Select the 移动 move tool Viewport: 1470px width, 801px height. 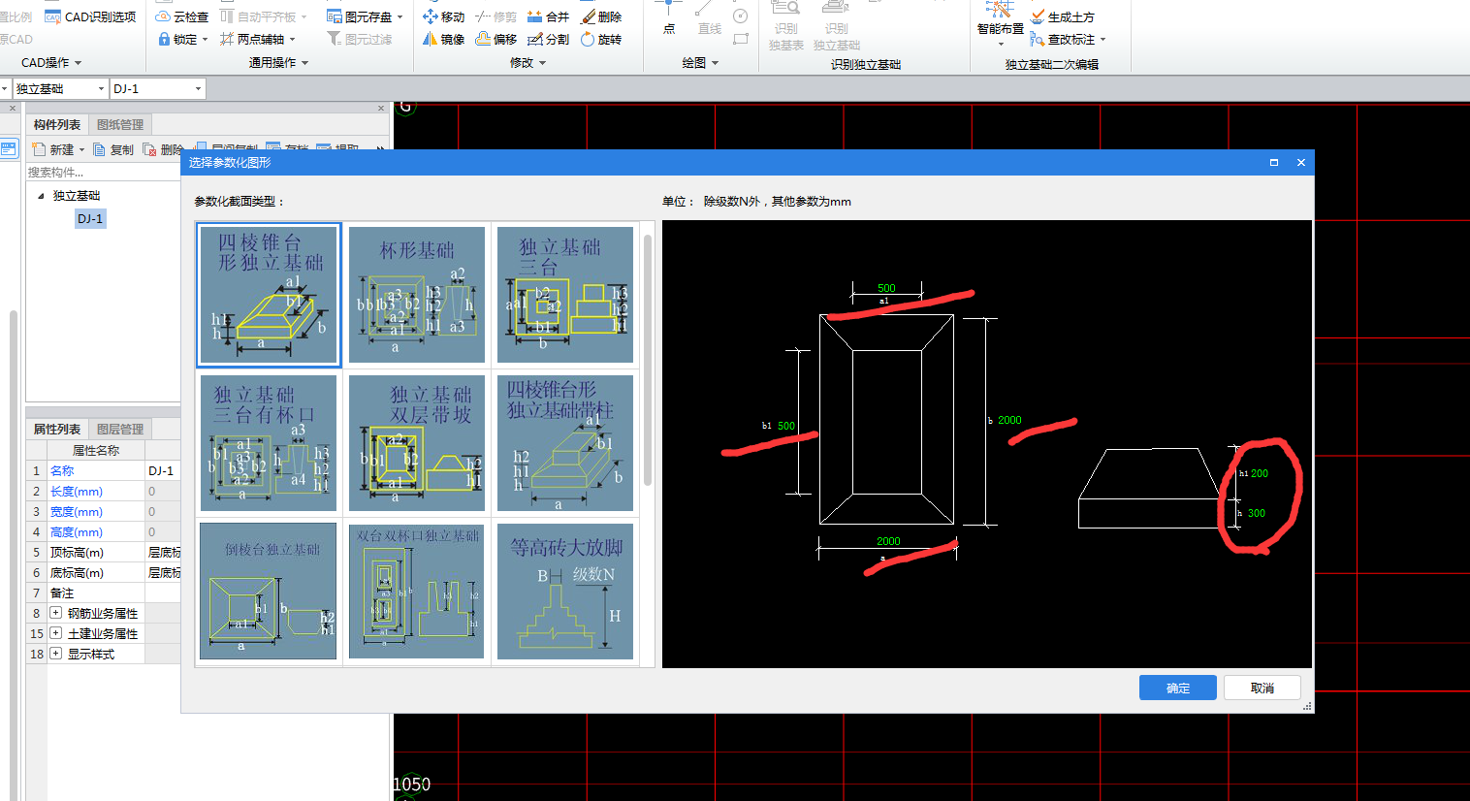click(x=444, y=16)
